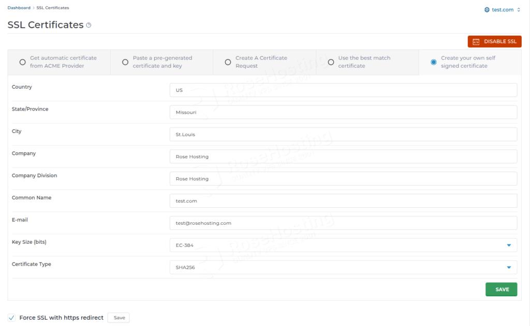The height and width of the screenshot is (326, 530).
Task: Click the code icon on Disable SSL button
Action: pyautogui.click(x=476, y=42)
